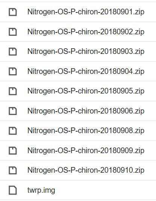Click file icon beside Nitrogen-OS-P-chiron-20180905.zip

pos(13,91)
